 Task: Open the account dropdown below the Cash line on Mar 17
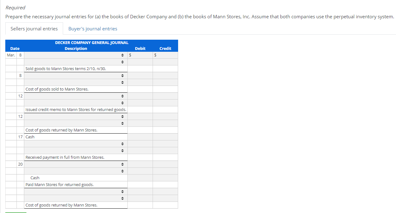tap(122, 144)
